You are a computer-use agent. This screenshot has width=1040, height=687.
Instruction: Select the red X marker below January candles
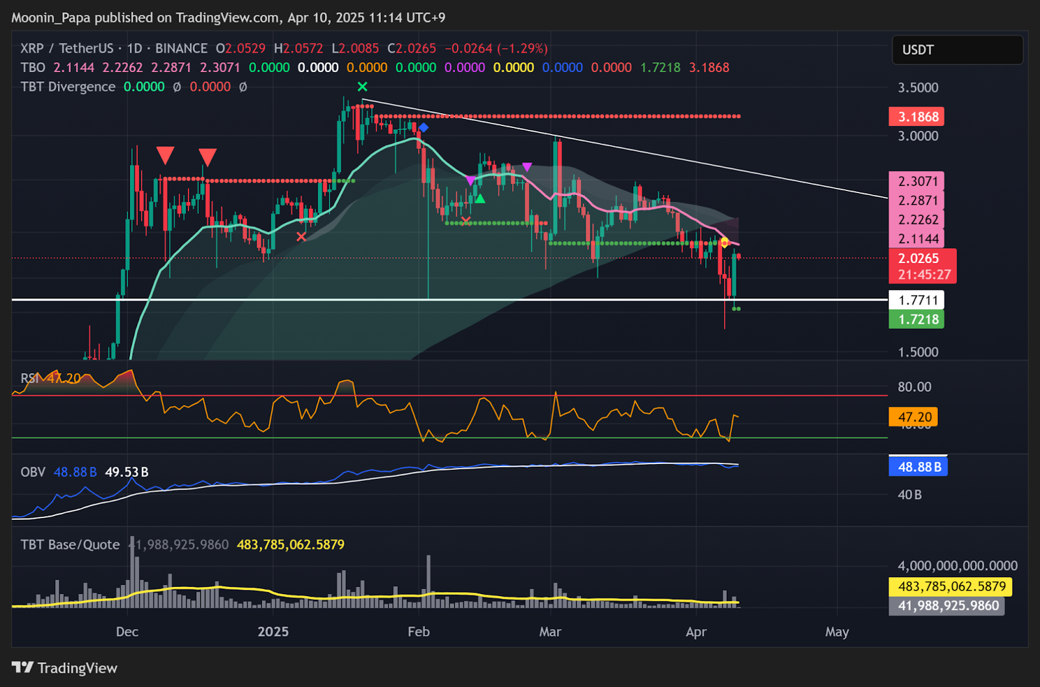pyautogui.click(x=301, y=237)
